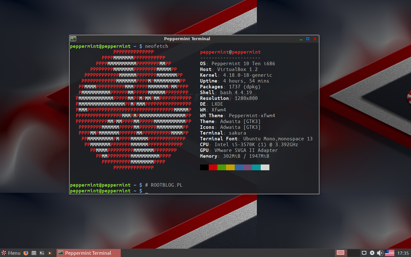Click the red color block in neofetch
The width and height of the screenshot is (411, 257).
[x=213, y=167]
